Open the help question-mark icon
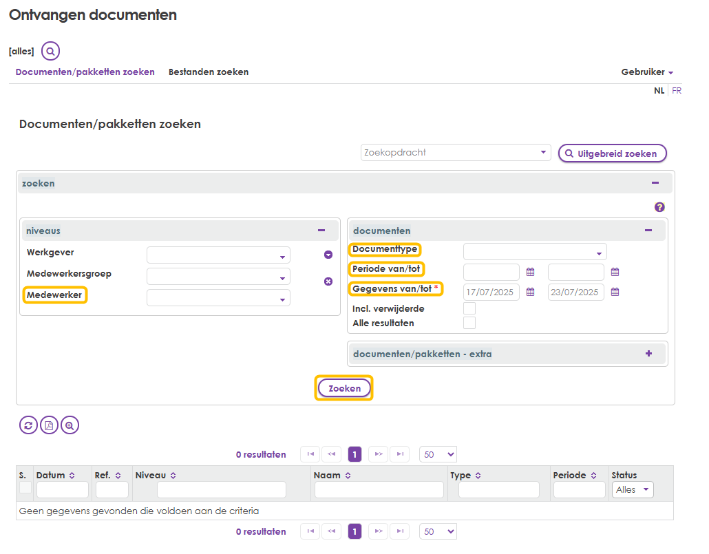The height and width of the screenshot is (554, 709). [659, 207]
